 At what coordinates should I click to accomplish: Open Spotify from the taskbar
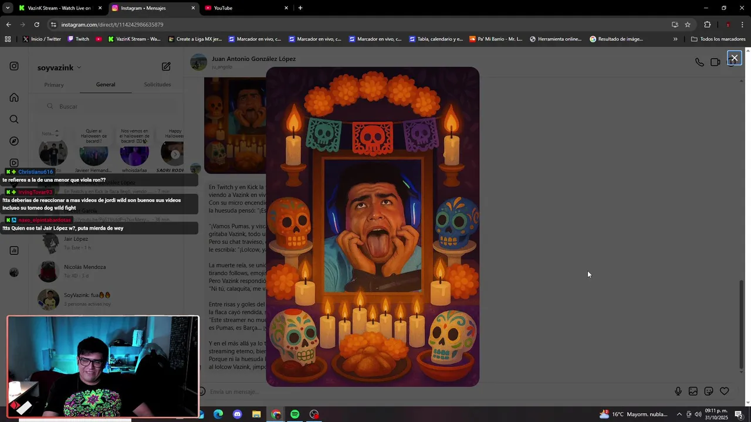tap(295, 414)
